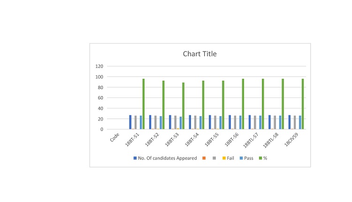The height and width of the screenshot is (202, 352).
Task: Click the 18BTL-57 axis label
Action: click(251, 140)
